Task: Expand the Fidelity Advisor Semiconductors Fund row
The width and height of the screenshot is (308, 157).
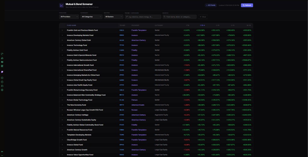Action: click(62, 60)
